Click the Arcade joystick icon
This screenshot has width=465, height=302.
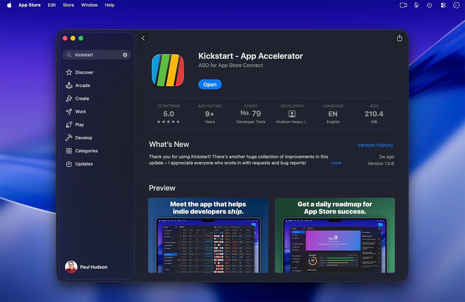(69, 85)
